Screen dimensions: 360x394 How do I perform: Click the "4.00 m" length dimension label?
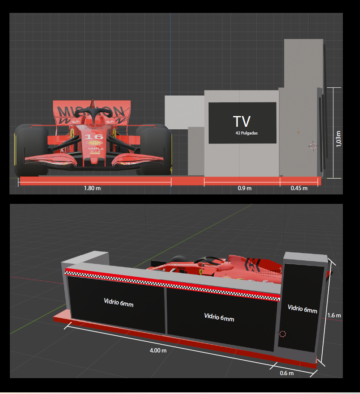tap(158, 350)
